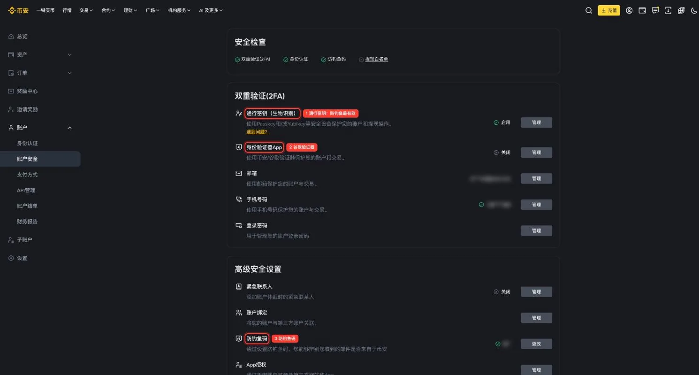
Task: Open 邀请奖励 in the sidebar
Action: (x=27, y=109)
